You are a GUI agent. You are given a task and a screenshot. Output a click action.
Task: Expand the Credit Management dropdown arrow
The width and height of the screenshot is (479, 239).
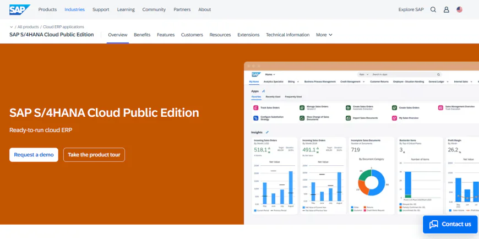pos(363,82)
